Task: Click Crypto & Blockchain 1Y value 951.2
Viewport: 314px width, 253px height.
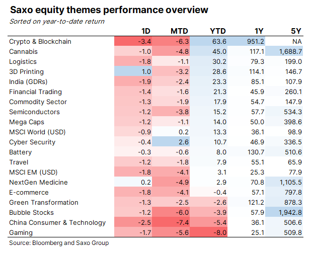Action: [x=250, y=41]
